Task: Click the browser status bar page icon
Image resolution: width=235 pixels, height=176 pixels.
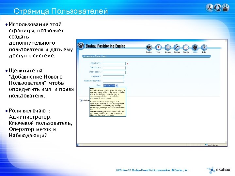Action: click(x=78, y=145)
